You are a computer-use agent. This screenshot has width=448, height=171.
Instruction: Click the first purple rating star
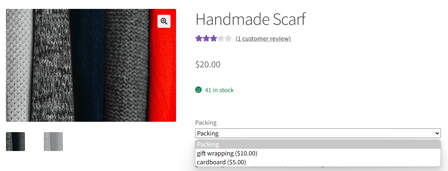coord(199,38)
